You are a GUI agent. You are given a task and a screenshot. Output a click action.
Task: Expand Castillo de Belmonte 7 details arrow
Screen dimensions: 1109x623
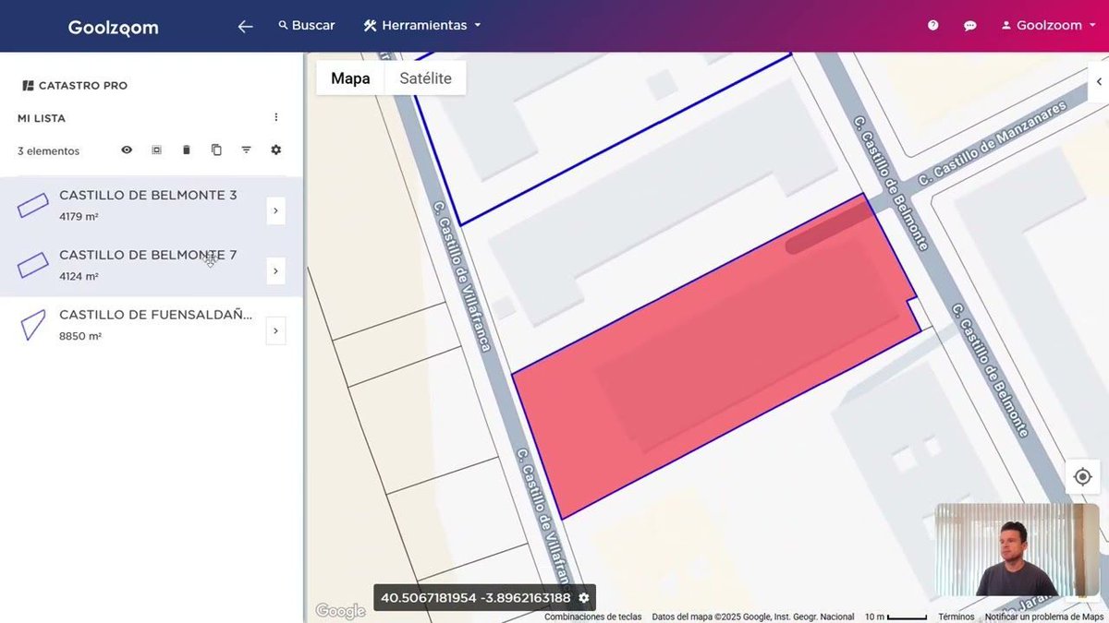coord(275,271)
